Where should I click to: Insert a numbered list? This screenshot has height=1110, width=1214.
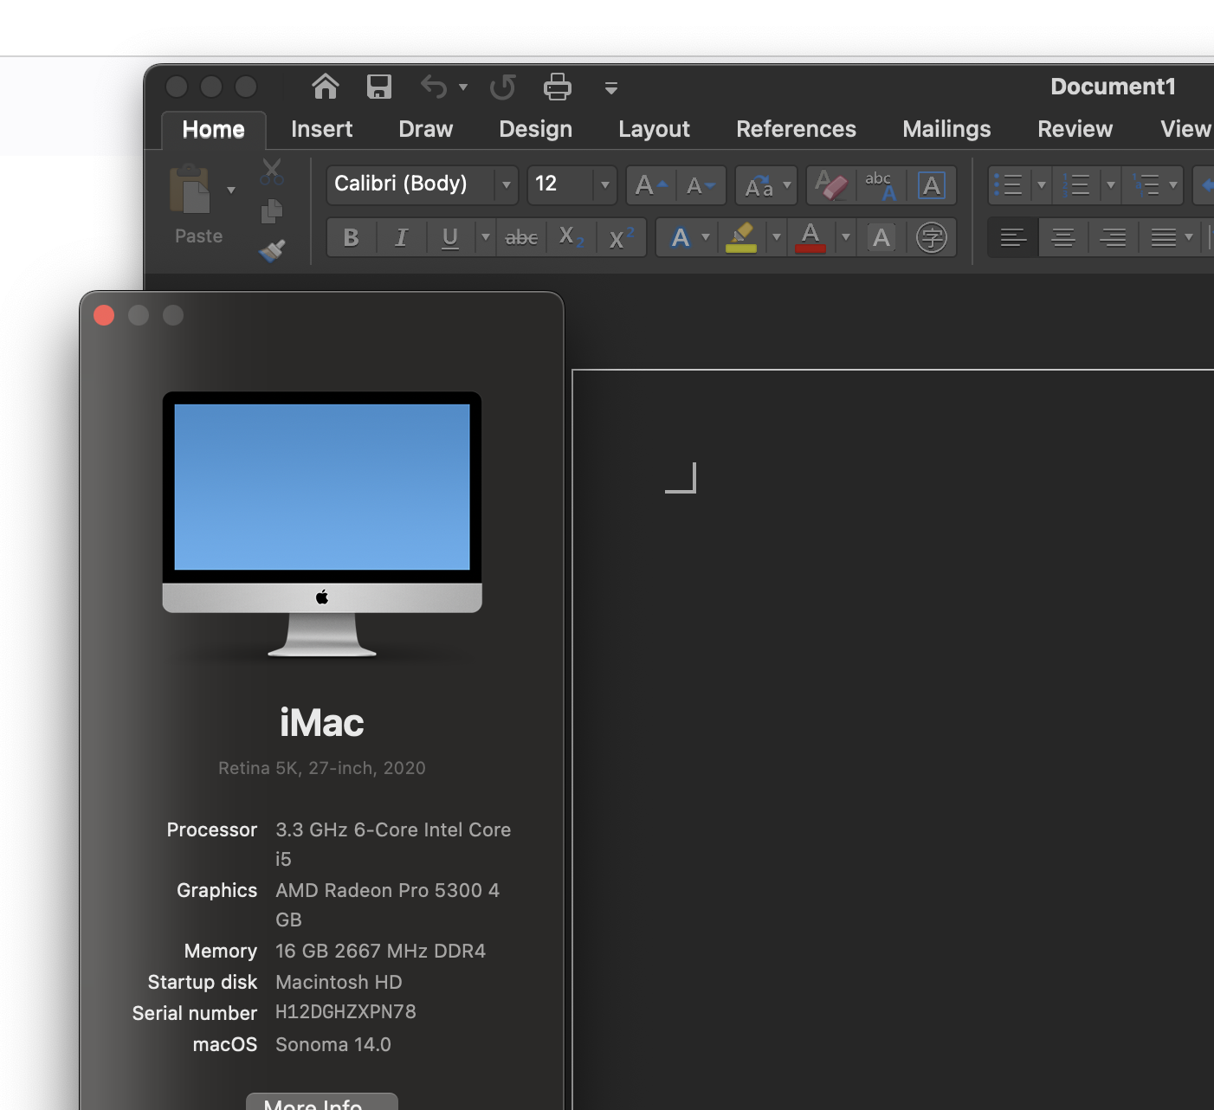point(1077,185)
